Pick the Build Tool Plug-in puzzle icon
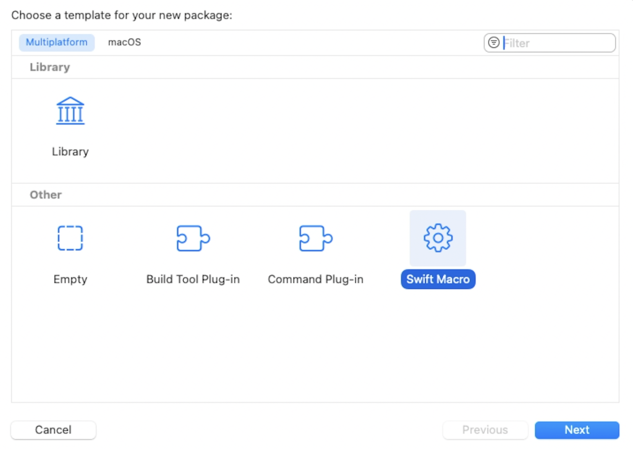The height and width of the screenshot is (450, 633). click(x=193, y=238)
